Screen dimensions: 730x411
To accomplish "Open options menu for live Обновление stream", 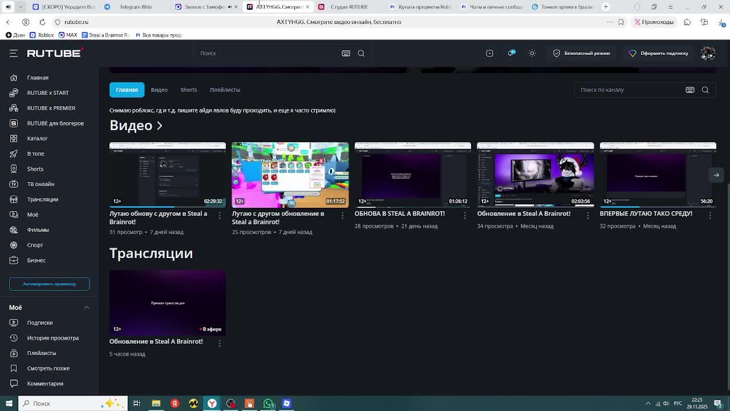I will tap(220, 343).
